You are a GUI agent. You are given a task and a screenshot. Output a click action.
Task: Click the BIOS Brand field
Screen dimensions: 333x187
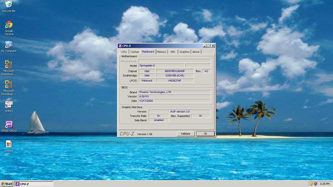(174, 92)
